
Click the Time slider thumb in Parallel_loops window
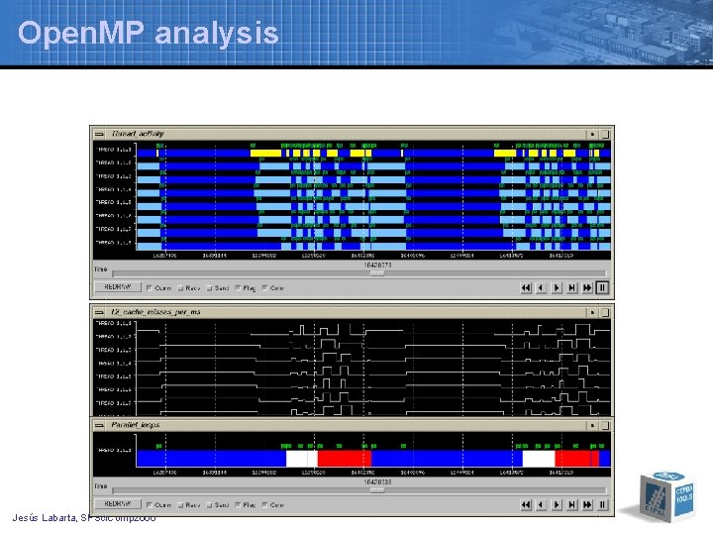coord(377,490)
